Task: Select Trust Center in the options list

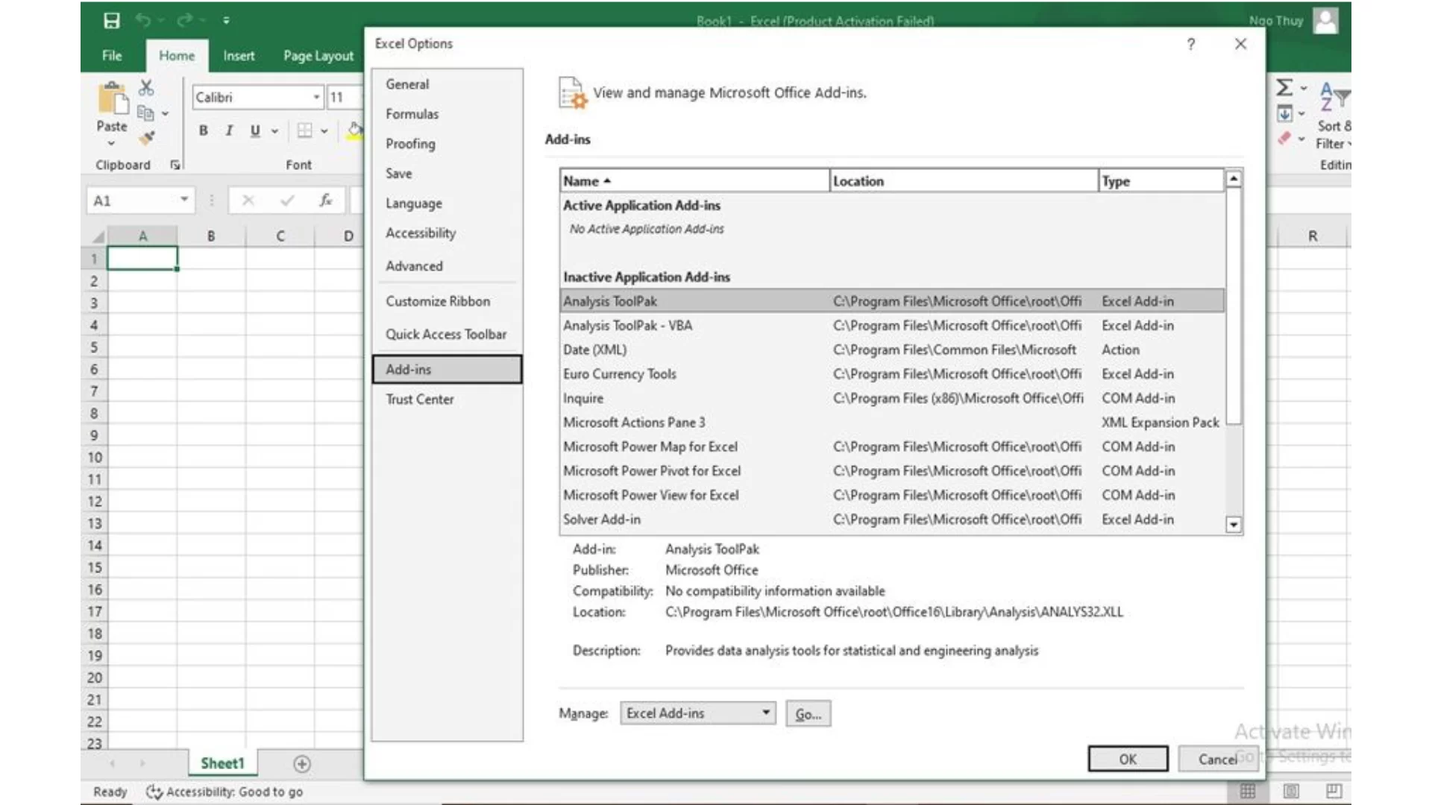Action: 419,400
